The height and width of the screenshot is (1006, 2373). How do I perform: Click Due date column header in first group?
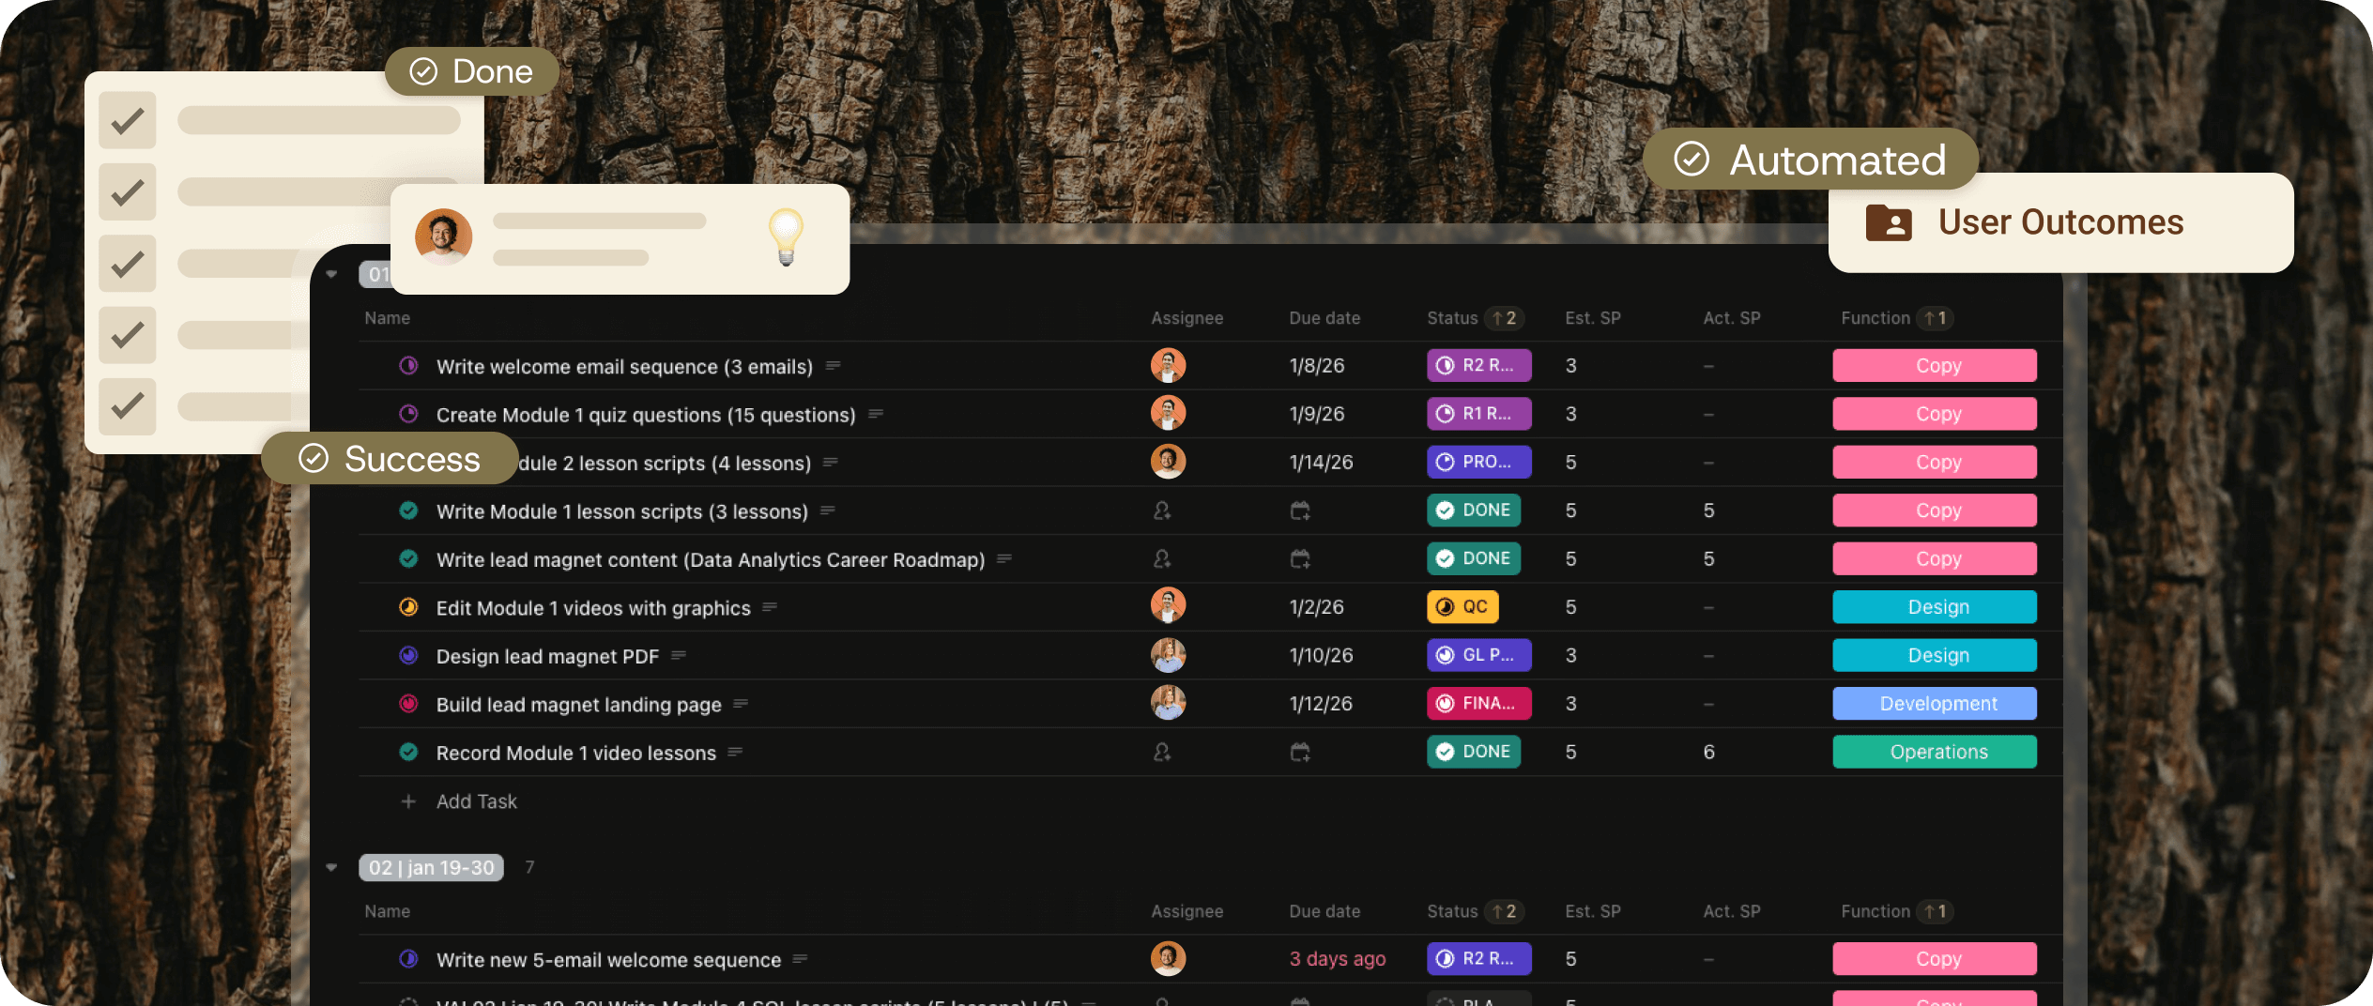tap(1324, 318)
